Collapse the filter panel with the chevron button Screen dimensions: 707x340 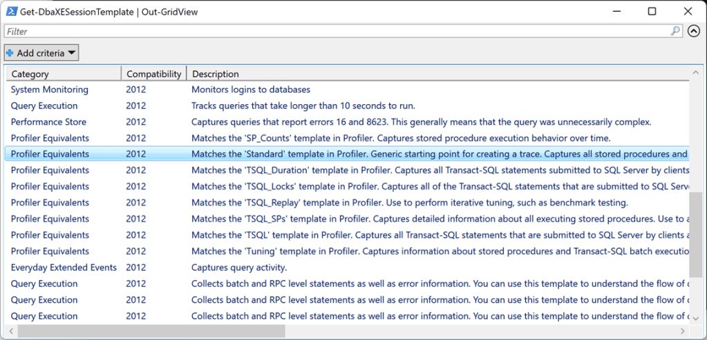tap(694, 31)
